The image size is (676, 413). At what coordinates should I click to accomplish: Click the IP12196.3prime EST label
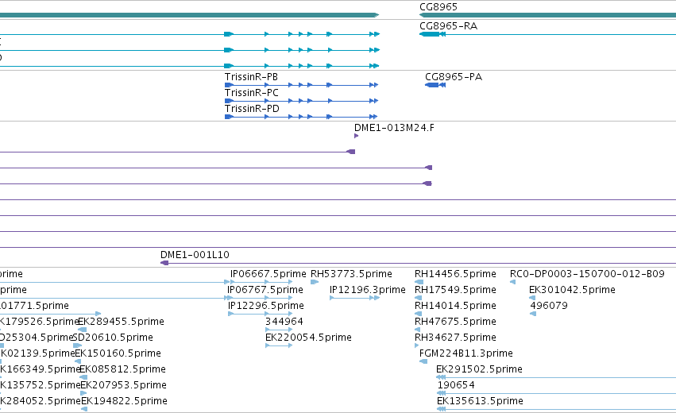[x=368, y=290]
